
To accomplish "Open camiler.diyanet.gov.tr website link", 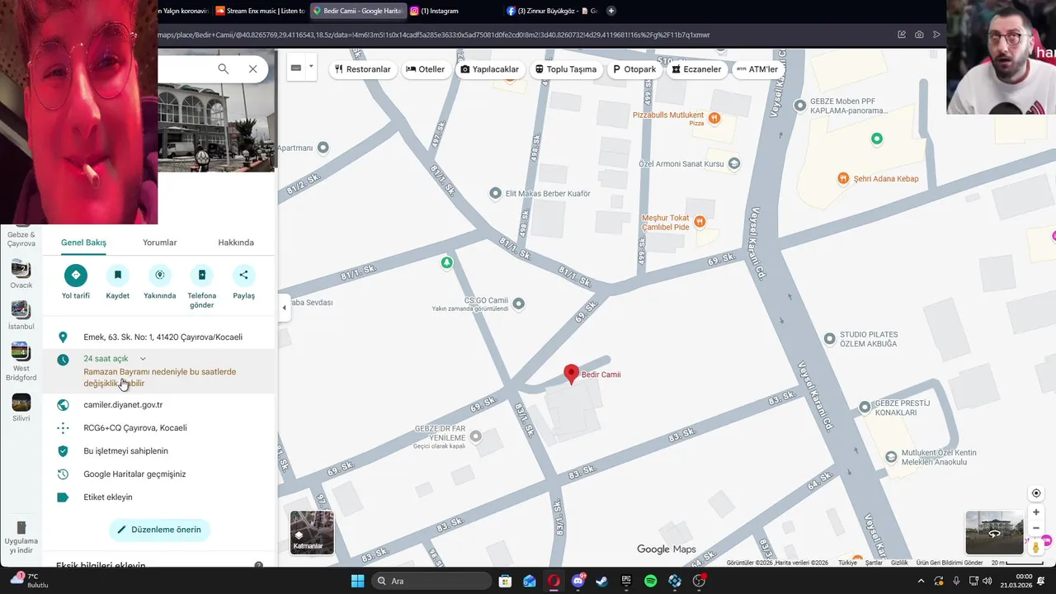I will (123, 405).
